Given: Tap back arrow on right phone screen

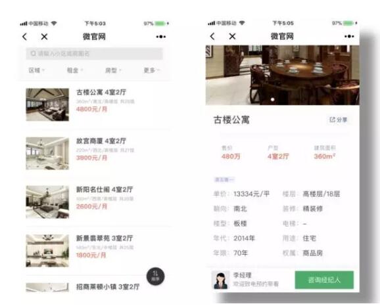Looking at the screenshot, I should click(x=212, y=36).
